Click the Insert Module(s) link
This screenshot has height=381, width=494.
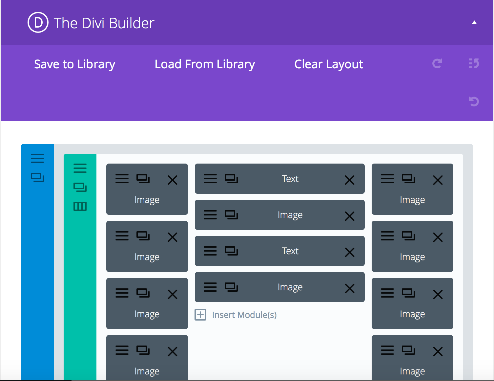coord(244,315)
